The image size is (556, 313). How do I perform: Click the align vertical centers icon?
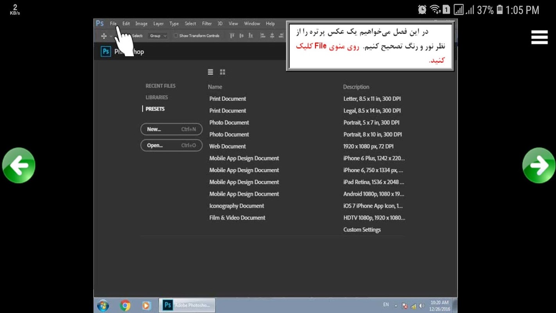[x=241, y=36]
